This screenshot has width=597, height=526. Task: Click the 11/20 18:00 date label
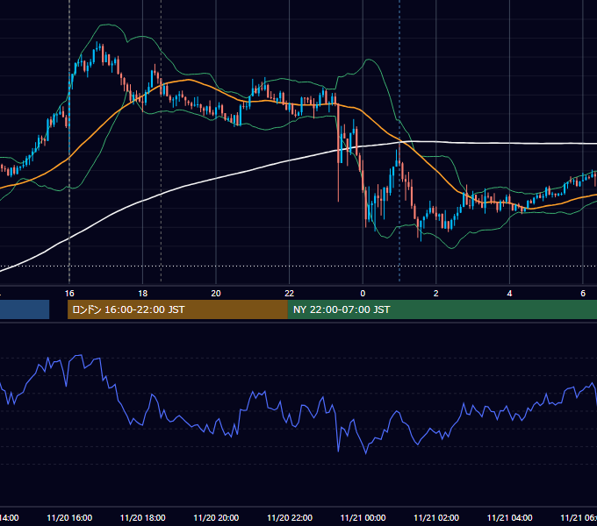coord(143,517)
